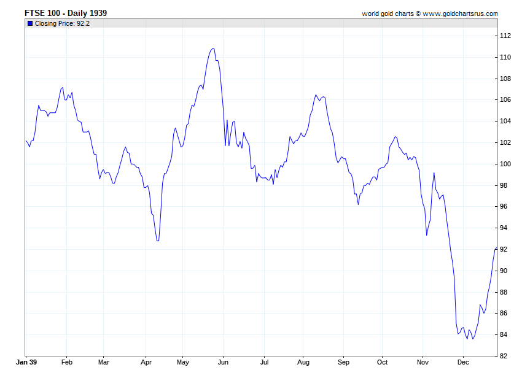Click the 'Apr' x-axis label

[x=146, y=362]
